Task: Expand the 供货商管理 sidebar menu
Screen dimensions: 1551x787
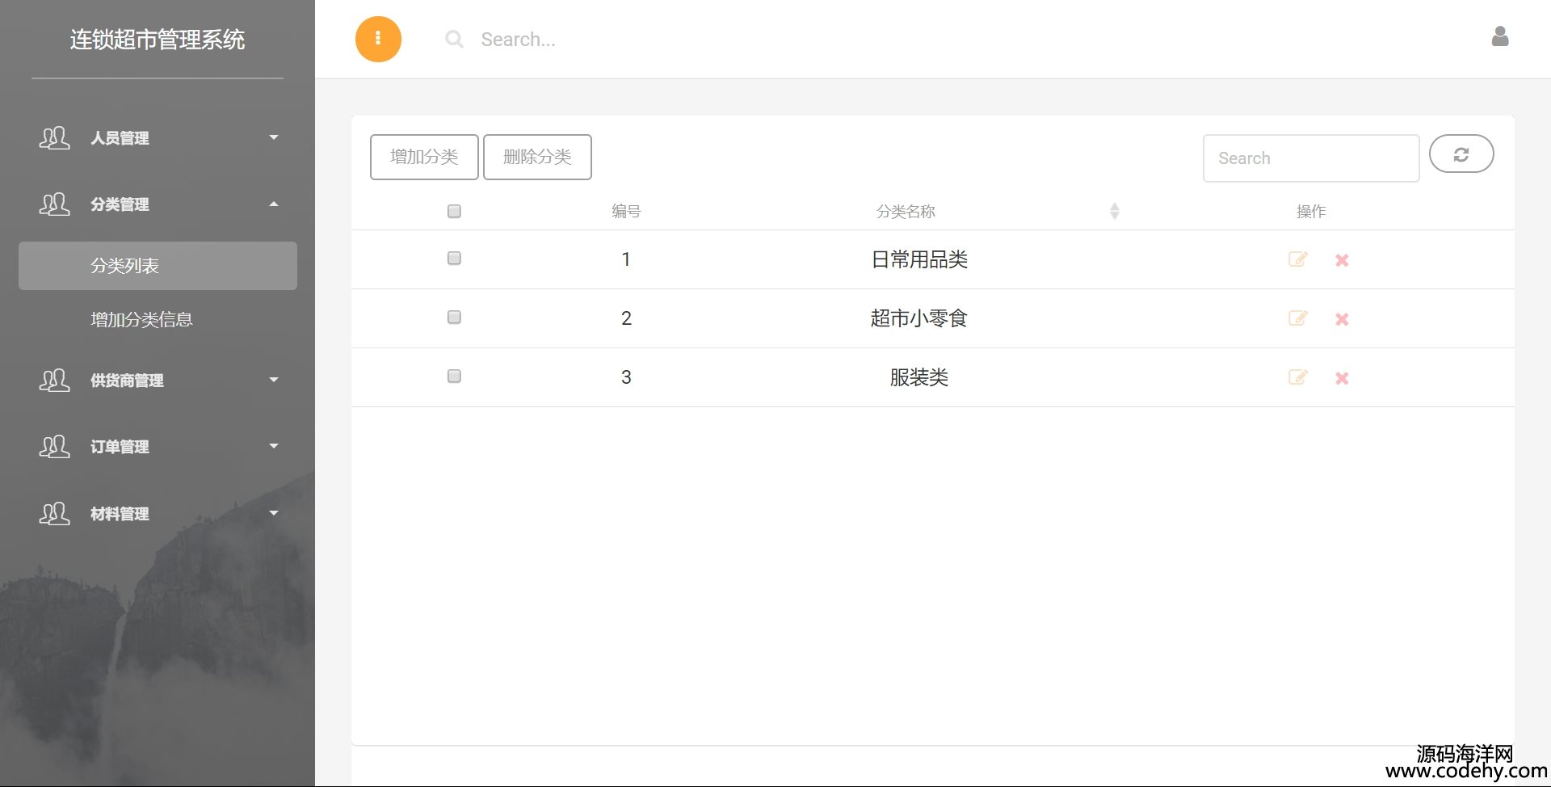Action: 158,381
